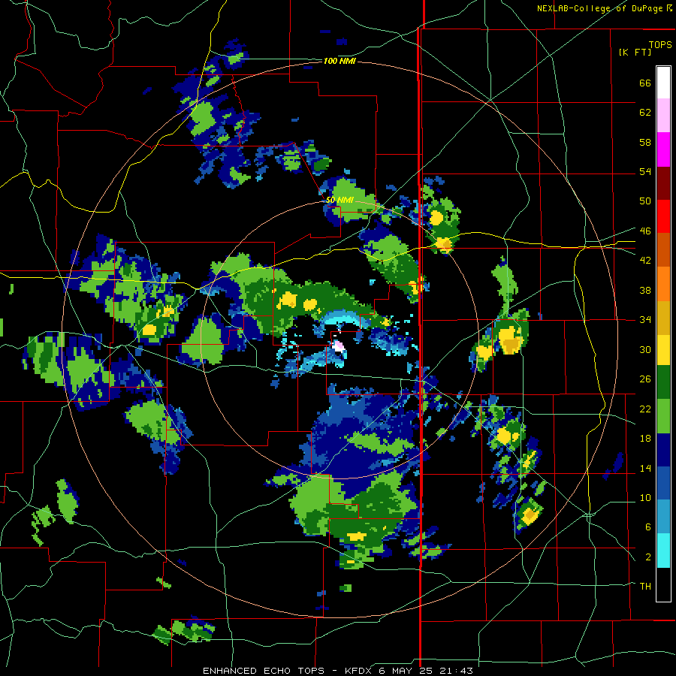The height and width of the screenshot is (676, 676).
Task: Click the pink-white highest echo top cell
Action: coord(340,347)
